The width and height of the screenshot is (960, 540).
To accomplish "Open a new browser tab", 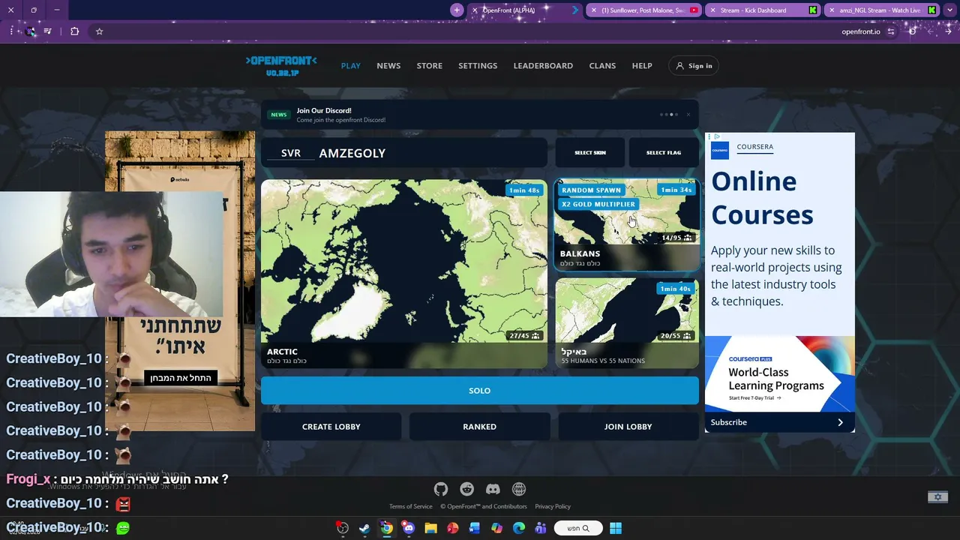I will [457, 10].
